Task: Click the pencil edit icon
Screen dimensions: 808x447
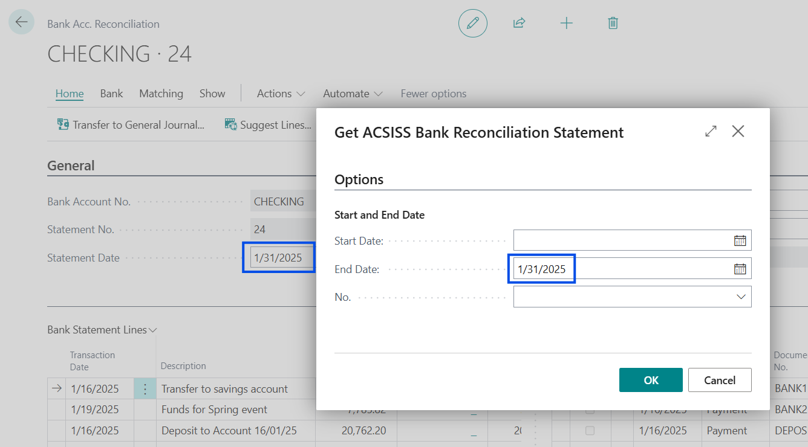Action: click(x=472, y=23)
